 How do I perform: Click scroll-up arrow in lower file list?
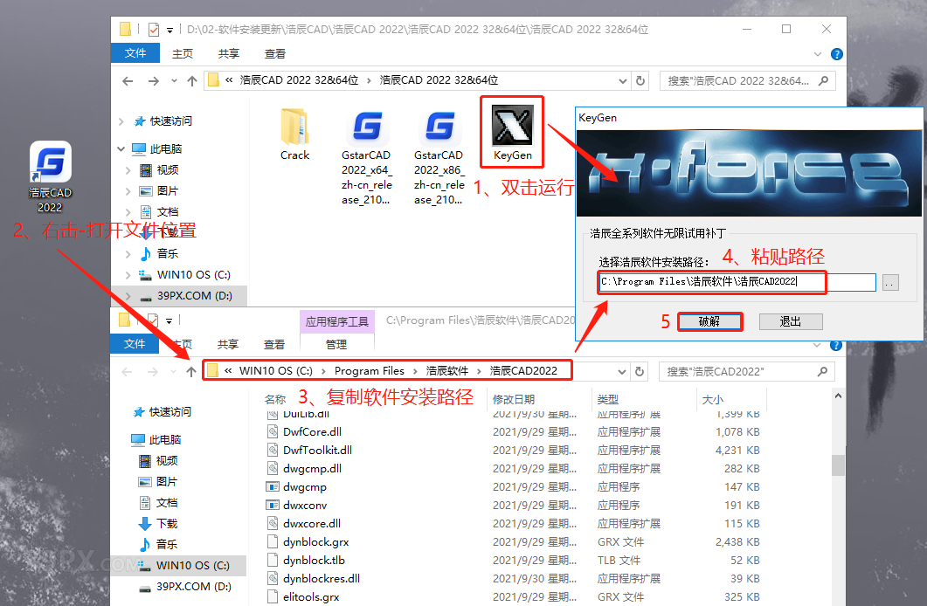tap(839, 396)
